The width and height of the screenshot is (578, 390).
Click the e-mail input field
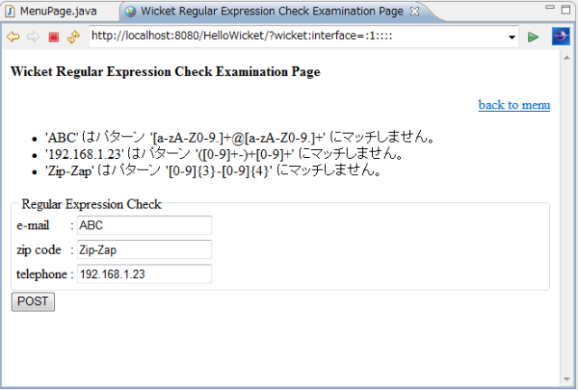[x=144, y=225]
